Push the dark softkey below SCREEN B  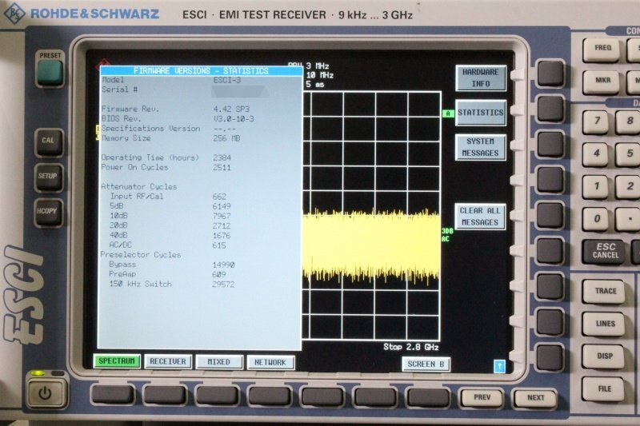tap(427, 397)
